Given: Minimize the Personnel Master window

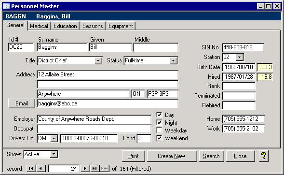Looking at the screenshot, I should tap(260, 6).
